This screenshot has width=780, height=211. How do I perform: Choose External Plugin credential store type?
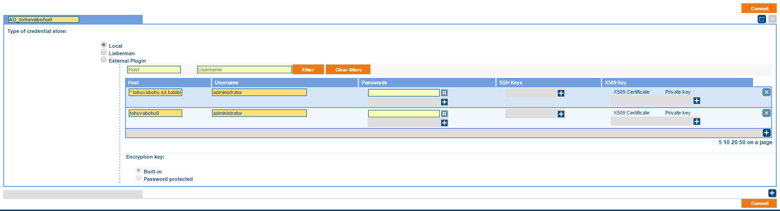(104, 60)
